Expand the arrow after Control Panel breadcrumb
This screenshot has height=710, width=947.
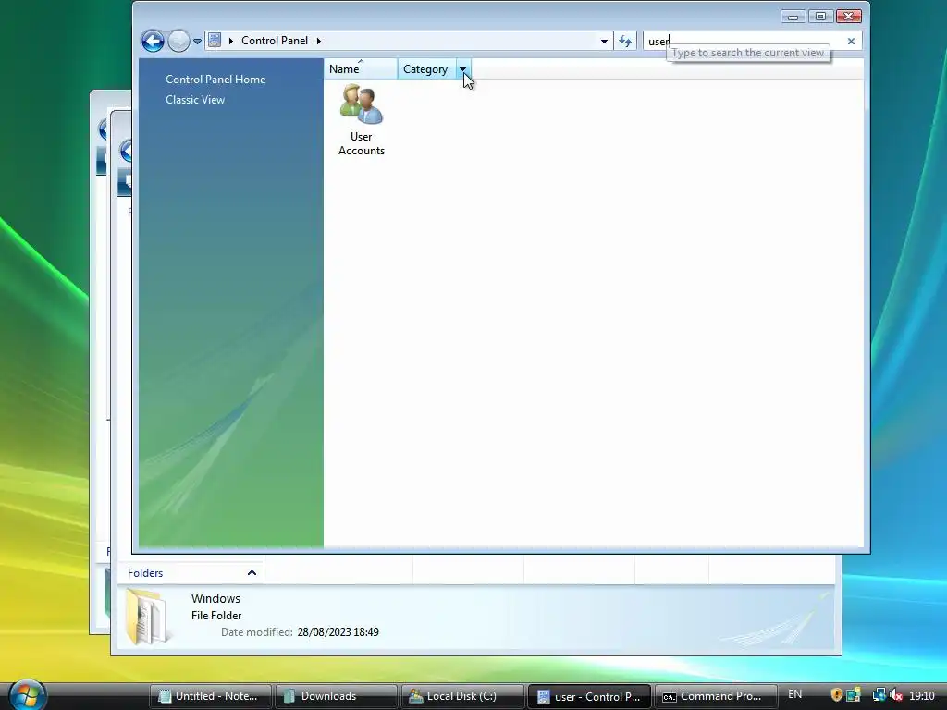click(319, 41)
